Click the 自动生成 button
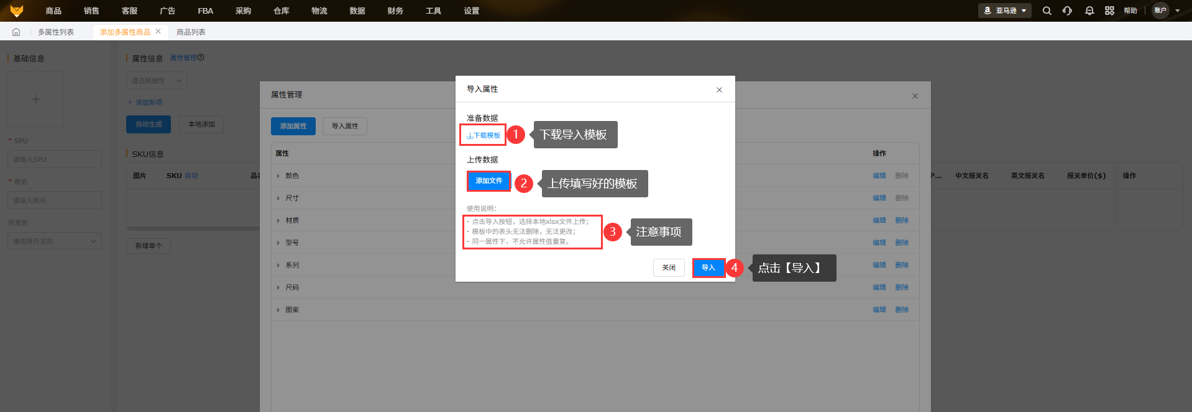This screenshot has width=1192, height=412. (x=149, y=124)
